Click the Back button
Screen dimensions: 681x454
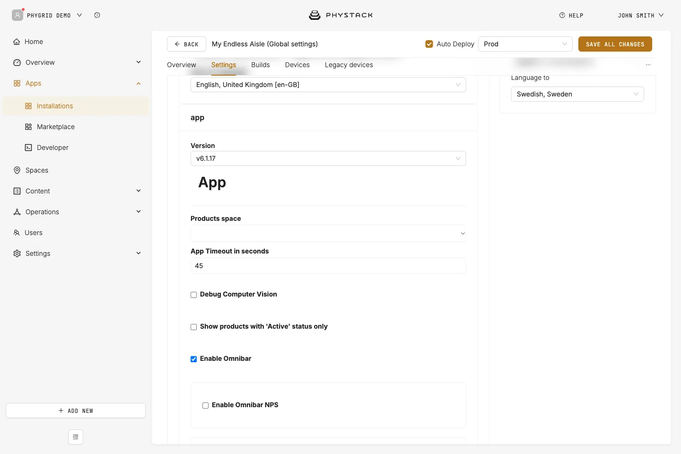(x=186, y=44)
